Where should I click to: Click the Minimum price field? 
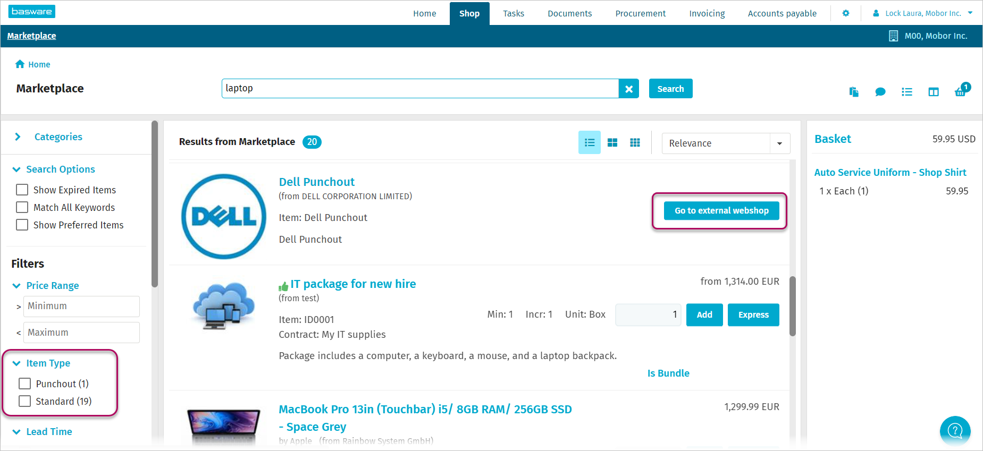click(x=81, y=307)
